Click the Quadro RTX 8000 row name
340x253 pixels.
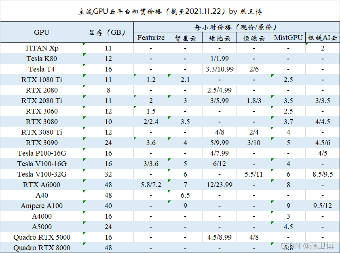[x=41, y=248]
